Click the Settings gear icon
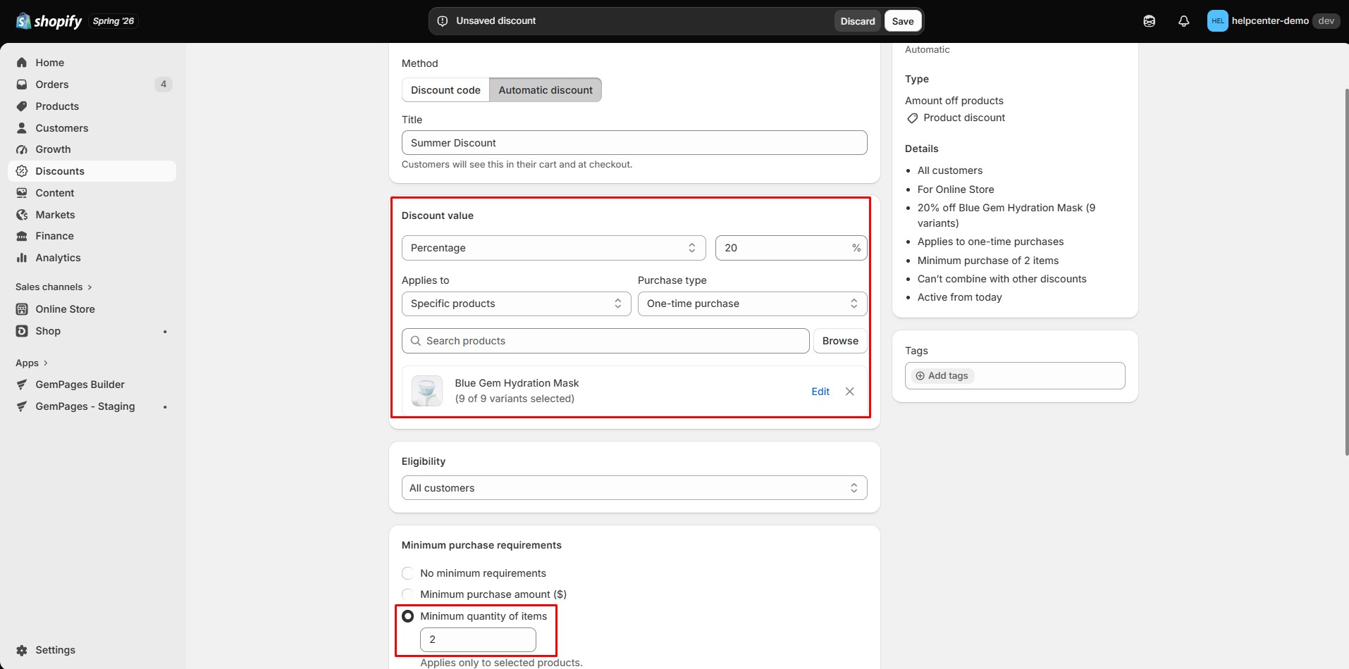The image size is (1349, 669). click(22, 650)
